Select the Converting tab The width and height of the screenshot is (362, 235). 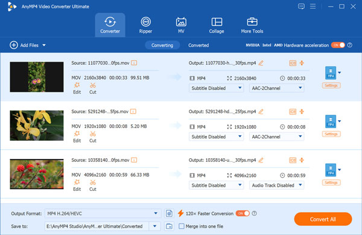point(162,45)
